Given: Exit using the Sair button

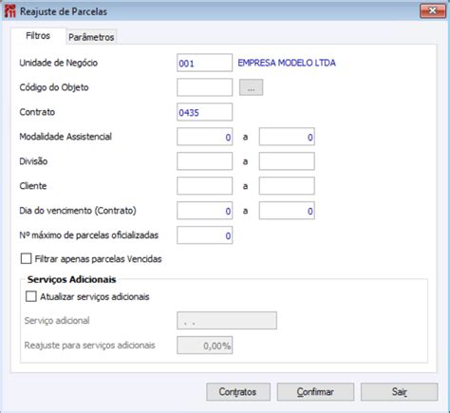Looking at the screenshot, I should tap(400, 392).
